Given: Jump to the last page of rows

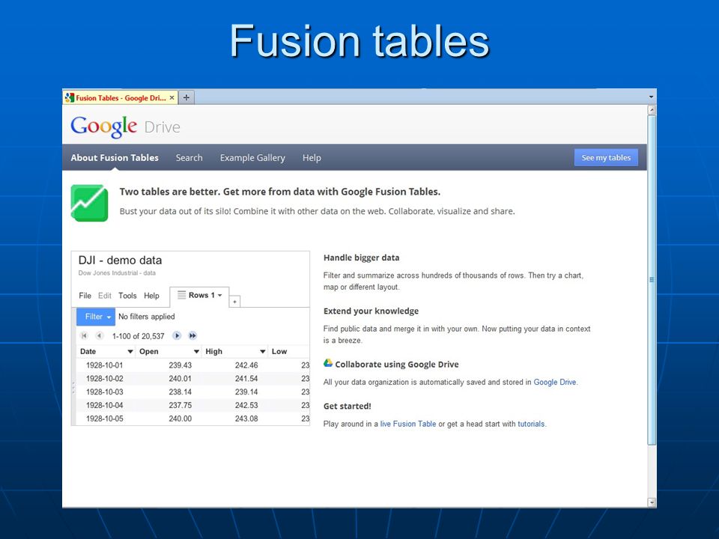Looking at the screenshot, I should tap(192, 335).
